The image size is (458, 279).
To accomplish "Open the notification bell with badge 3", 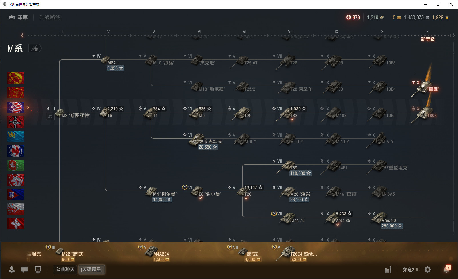I will [447, 269].
